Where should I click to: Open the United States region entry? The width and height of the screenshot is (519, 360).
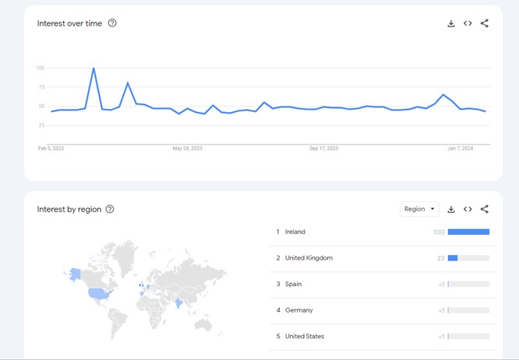[x=383, y=336]
